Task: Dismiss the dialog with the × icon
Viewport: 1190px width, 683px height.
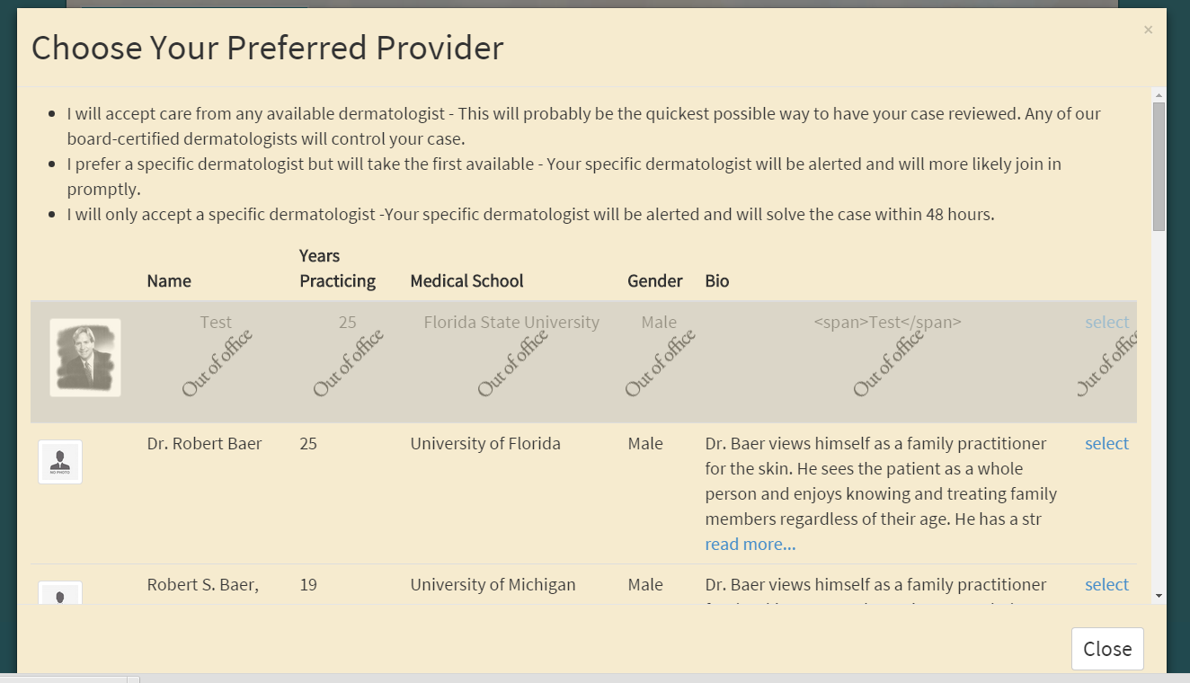Action: point(1148,30)
